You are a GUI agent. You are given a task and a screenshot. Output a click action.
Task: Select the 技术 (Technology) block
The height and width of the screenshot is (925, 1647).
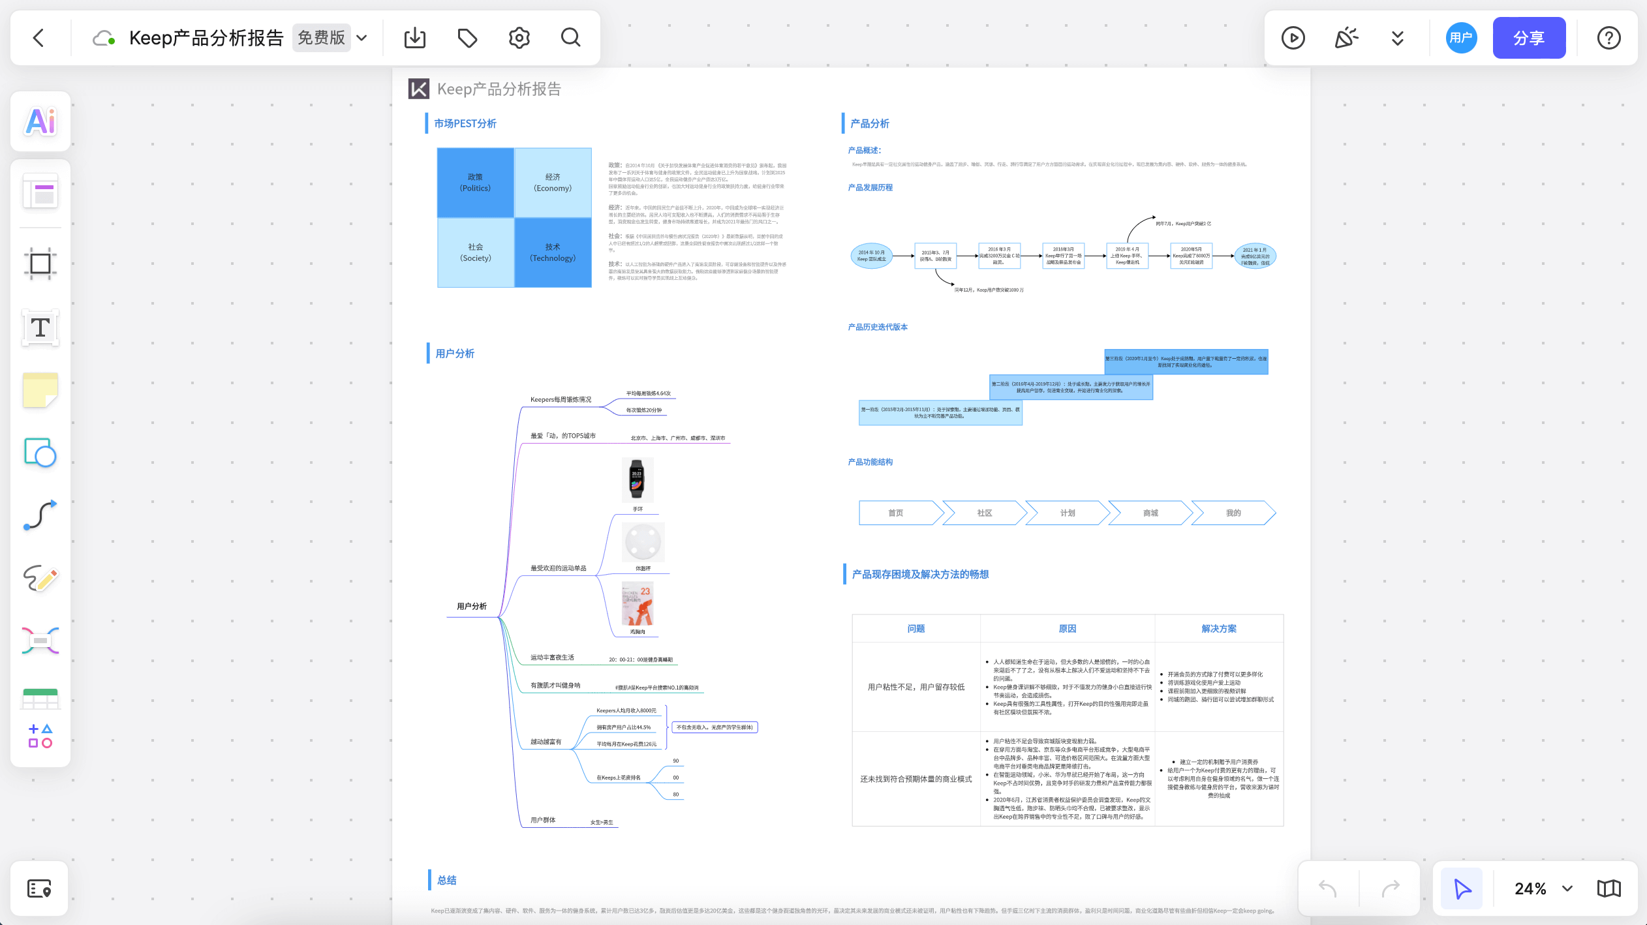553,252
